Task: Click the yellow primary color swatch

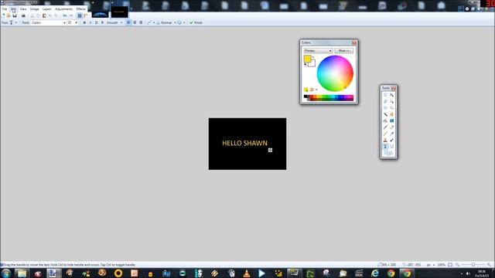Action: [307, 59]
